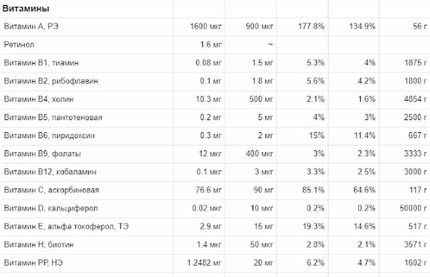The image size is (430, 277).
Task: Select Витамин В5, пантотеновая row name
Action: click(x=53, y=117)
